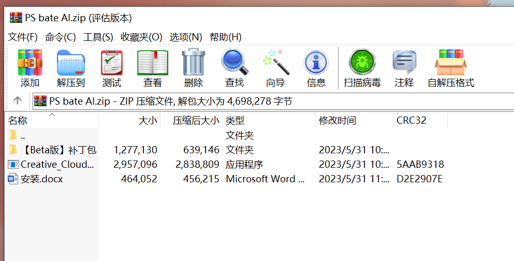Show archive 信息 info icon

[x=316, y=62]
